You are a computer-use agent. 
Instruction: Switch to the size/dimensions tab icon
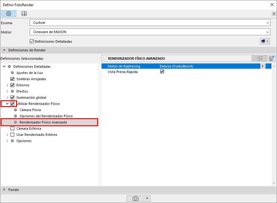[x=24, y=14]
